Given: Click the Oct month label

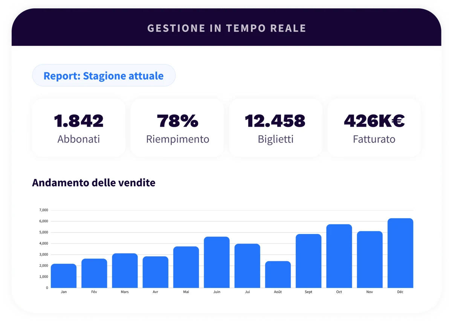Looking at the screenshot, I should [x=339, y=292].
